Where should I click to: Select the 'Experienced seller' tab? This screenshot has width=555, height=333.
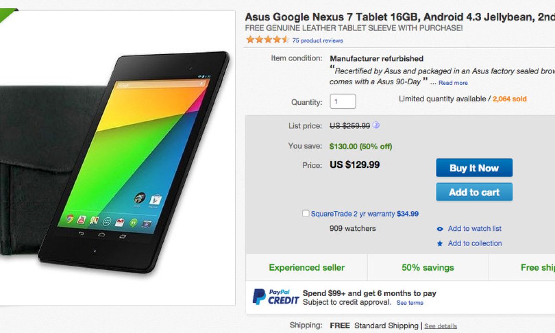tap(307, 267)
